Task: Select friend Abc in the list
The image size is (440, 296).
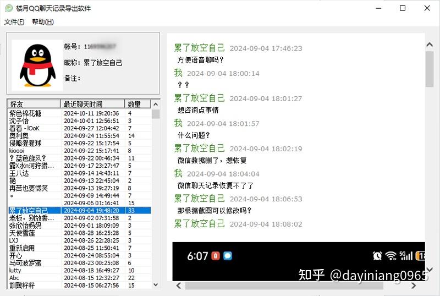Action: click(14, 278)
